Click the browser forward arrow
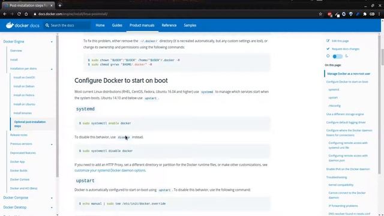 pos(12,14)
